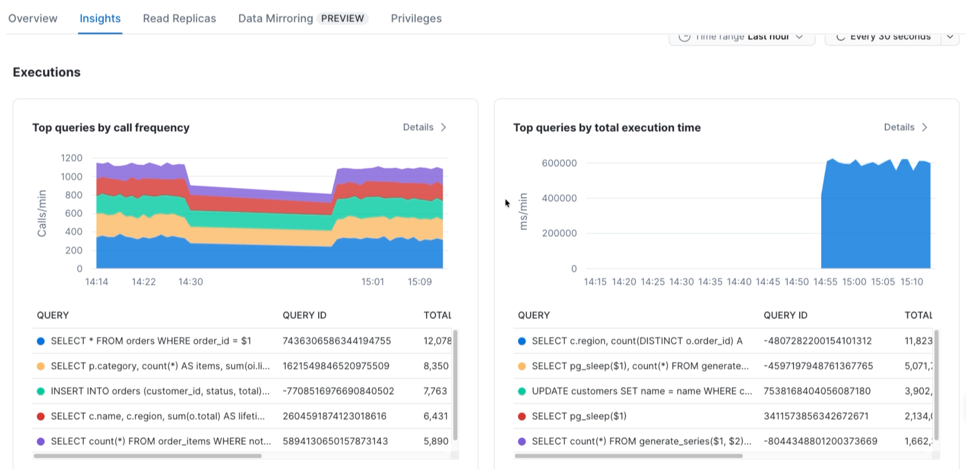The image size is (966, 469).
Task: Click chevron next to call frequency Details
Action: pos(444,127)
